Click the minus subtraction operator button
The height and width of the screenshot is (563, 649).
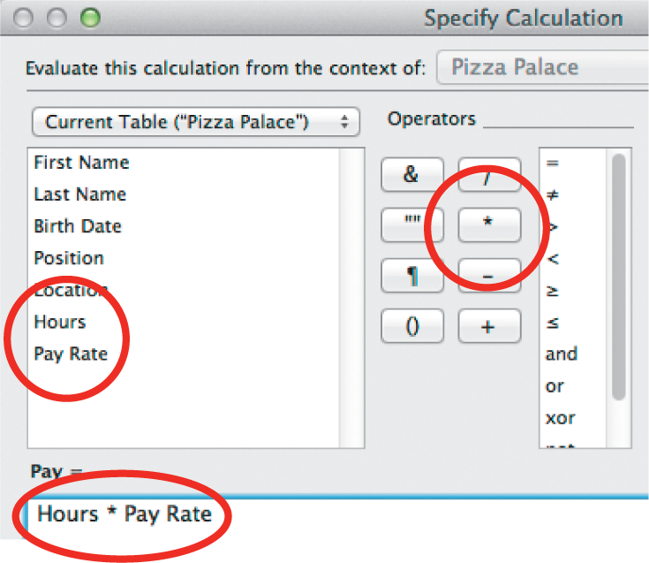(x=489, y=276)
